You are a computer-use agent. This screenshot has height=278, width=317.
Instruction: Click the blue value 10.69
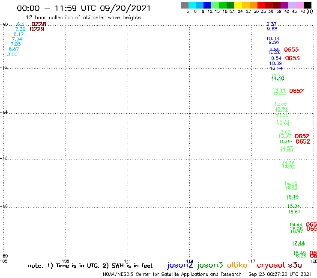[275, 63]
